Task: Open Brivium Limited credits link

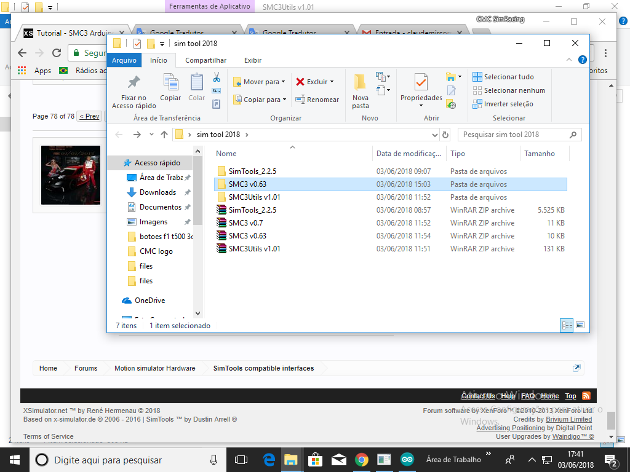Action: [x=568, y=419]
